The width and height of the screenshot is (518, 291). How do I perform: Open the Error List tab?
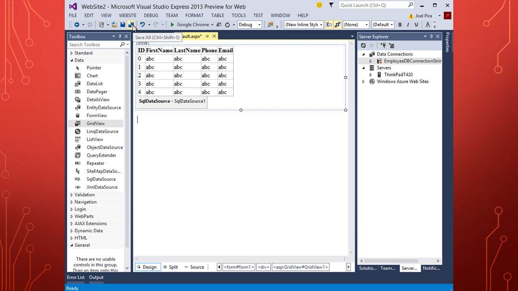76,277
